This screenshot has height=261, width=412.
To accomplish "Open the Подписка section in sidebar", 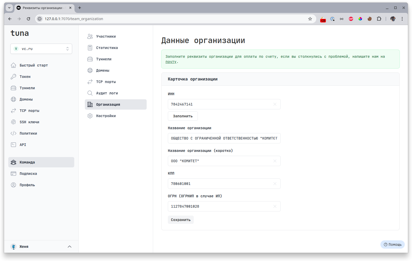I will coord(28,174).
